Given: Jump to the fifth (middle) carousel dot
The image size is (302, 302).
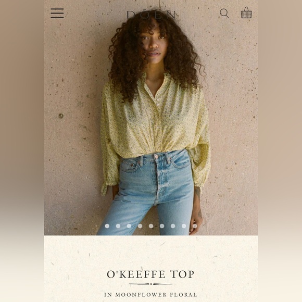Looking at the screenshot, I should (x=151, y=226).
